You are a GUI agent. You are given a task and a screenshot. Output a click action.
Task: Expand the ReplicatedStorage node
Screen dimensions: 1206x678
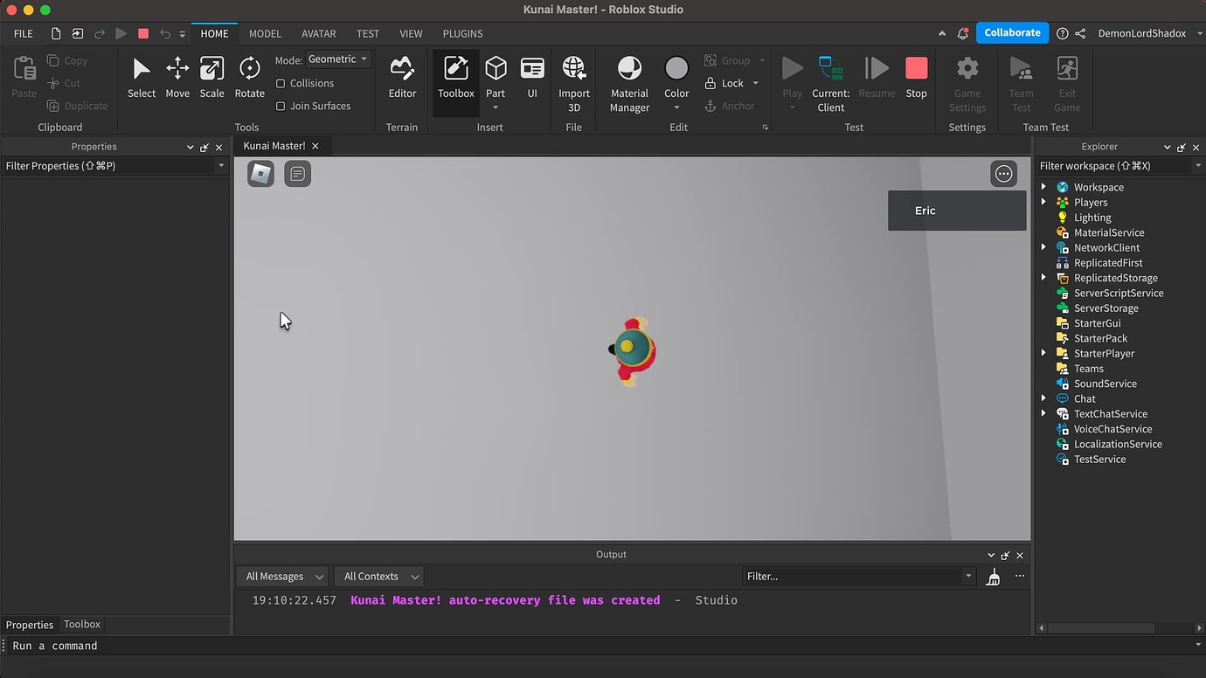(x=1043, y=278)
